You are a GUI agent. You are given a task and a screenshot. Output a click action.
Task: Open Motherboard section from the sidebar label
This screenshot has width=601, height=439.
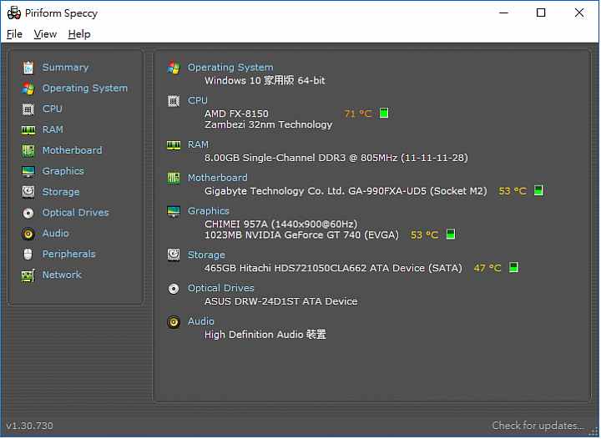click(x=73, y=150)
